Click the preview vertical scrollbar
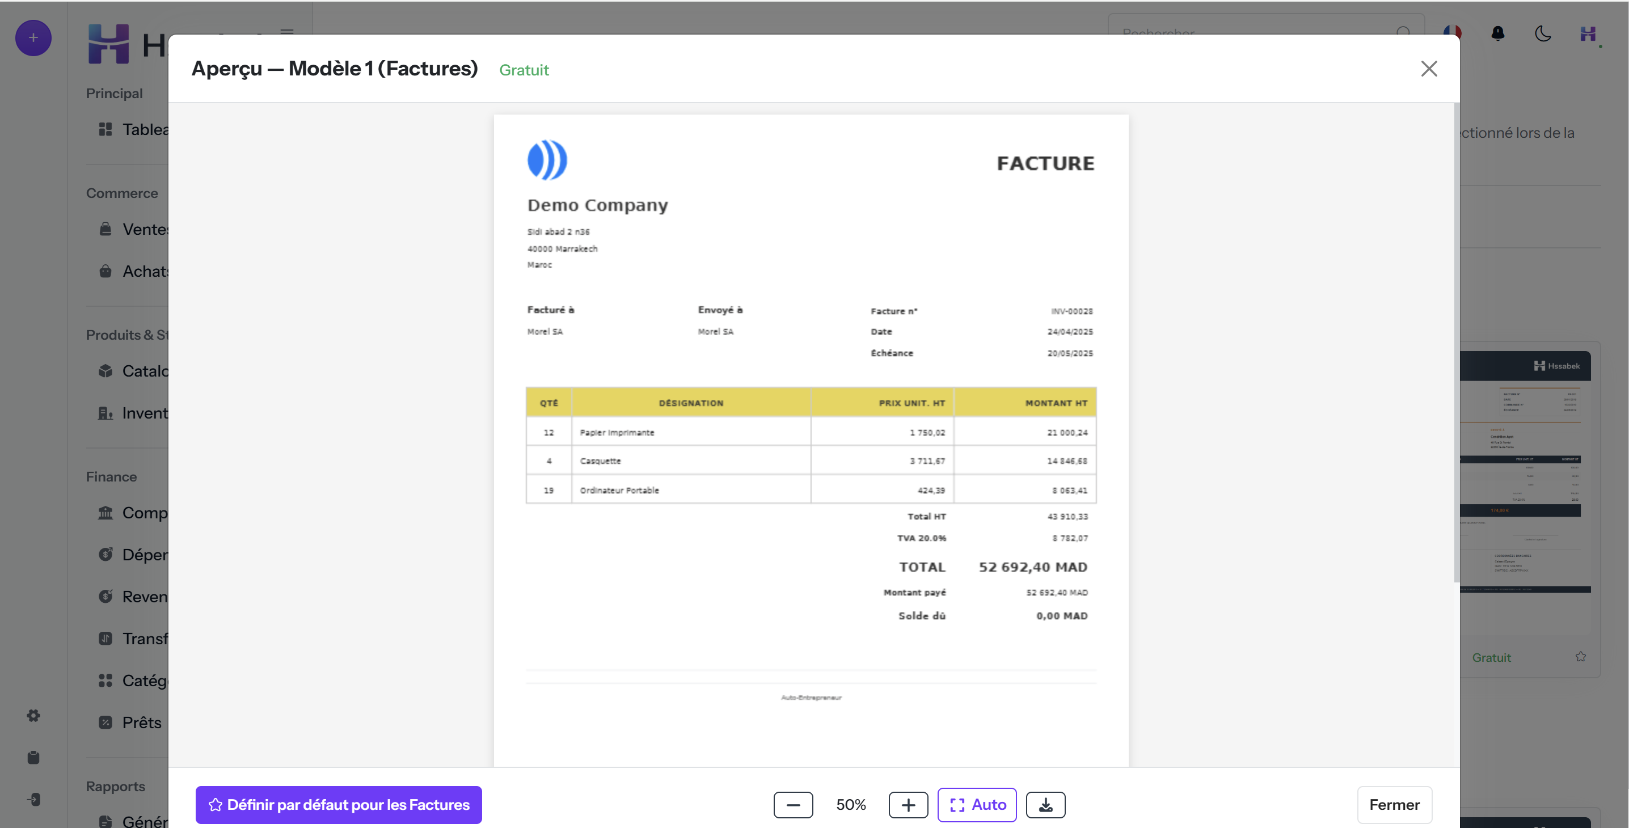 [x=1457, y=343]
